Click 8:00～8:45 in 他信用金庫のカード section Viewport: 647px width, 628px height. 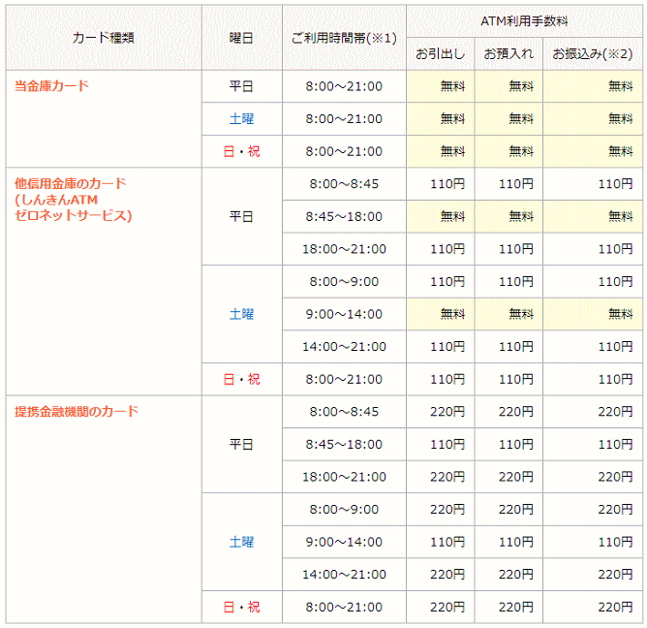coord(344,184)
